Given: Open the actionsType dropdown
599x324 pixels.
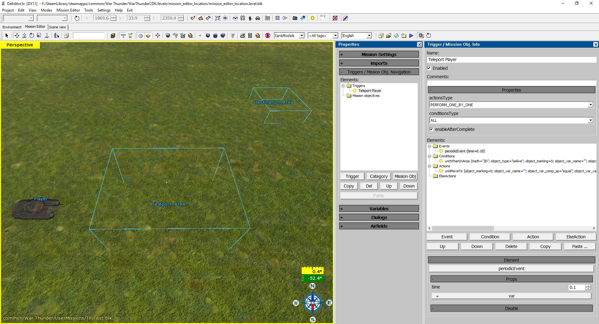Looking at the screenshot, I should [x=590, y=105].
